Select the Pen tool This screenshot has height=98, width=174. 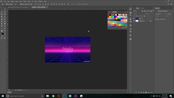(x=2, y=26)
